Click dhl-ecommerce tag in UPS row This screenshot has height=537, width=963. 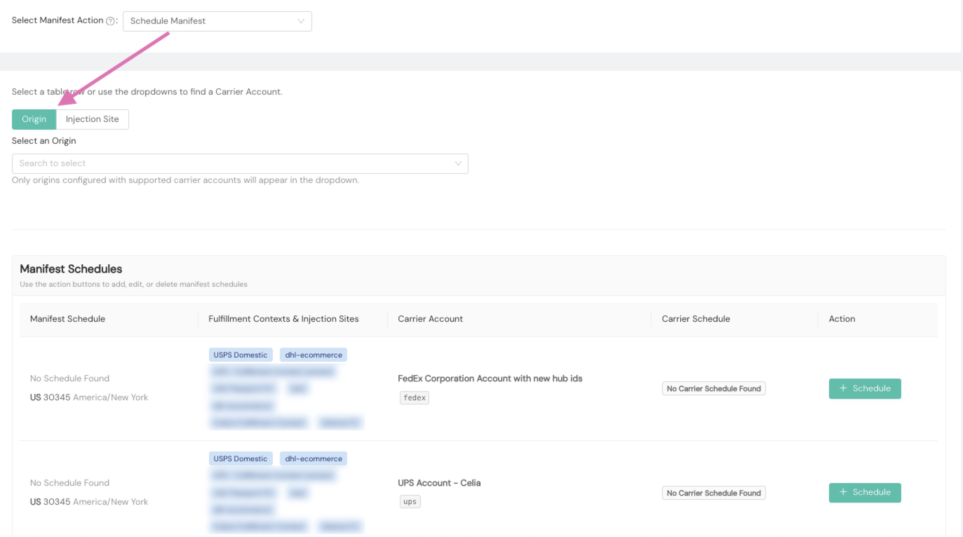coord(313,458)
